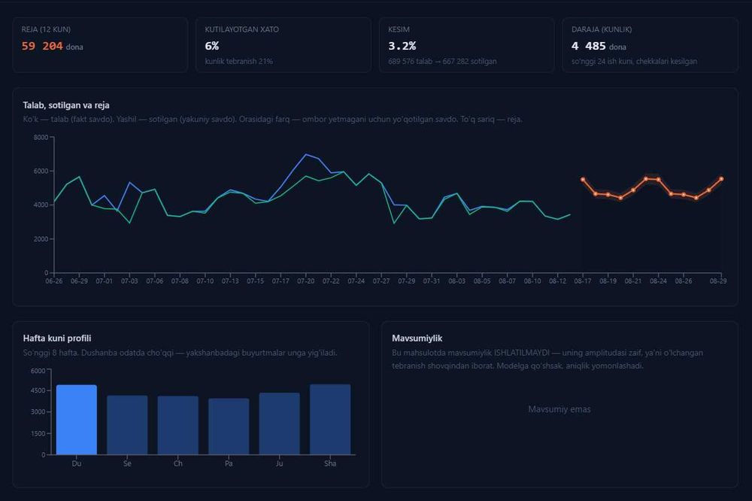Click the '08-12' date label on the x-axis
This screenshot has height=501, width=752.
[x=557, y=281]
